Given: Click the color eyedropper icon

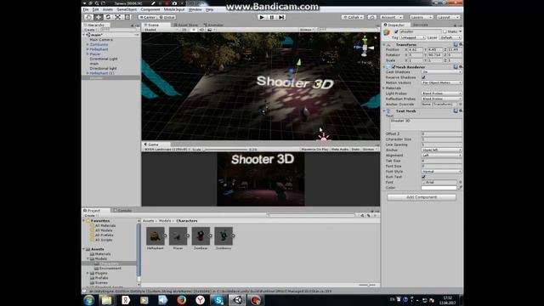Looking at the screenshot, I should pyautogui.click(x=460, y=188).
